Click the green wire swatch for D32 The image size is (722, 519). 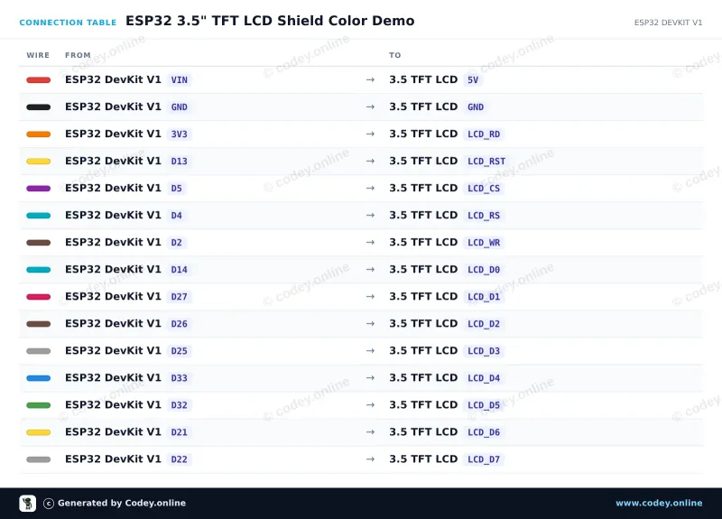(x=38, y=405)
